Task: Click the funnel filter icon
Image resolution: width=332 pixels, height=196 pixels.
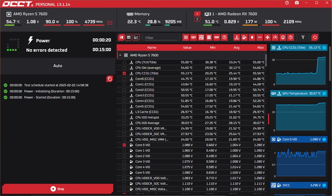Action: click(x=303, y=37)
